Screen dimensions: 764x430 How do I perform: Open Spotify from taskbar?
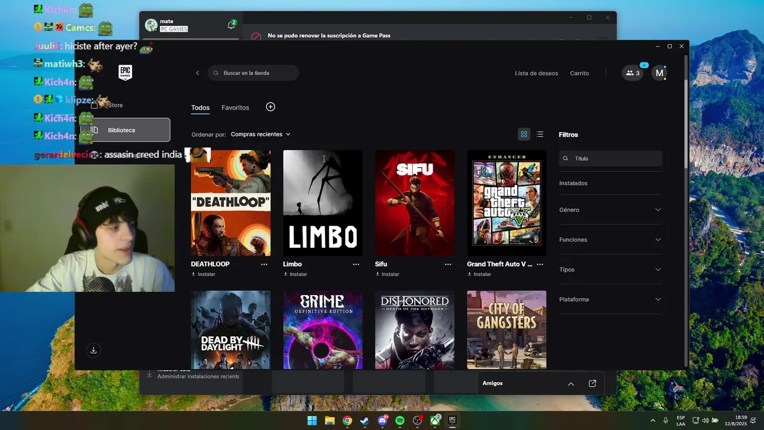pyautogui.click(x=400, y=420)
